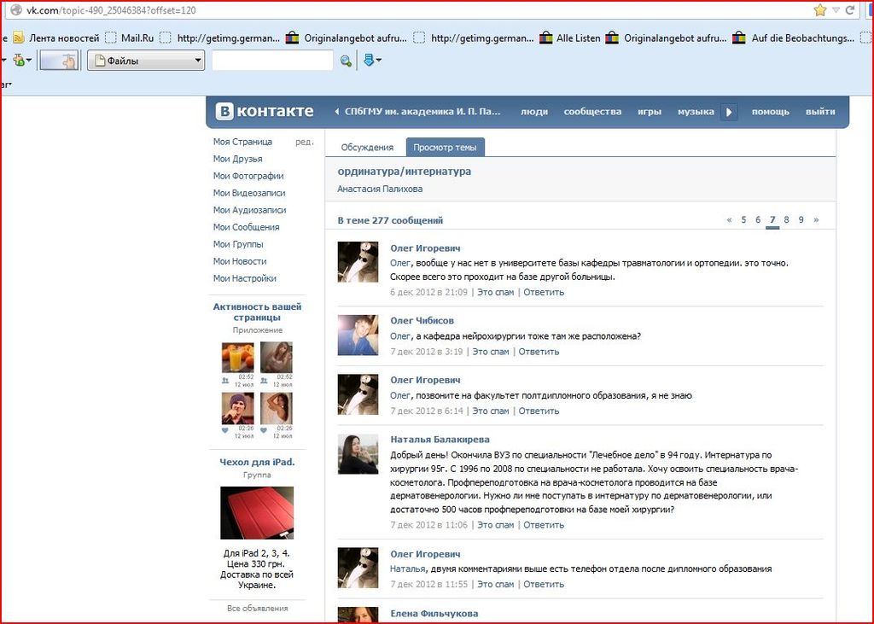Click the pointing hand toolbar button
Viewport: 874px width, 624px height.
click(x=59, y=61)
